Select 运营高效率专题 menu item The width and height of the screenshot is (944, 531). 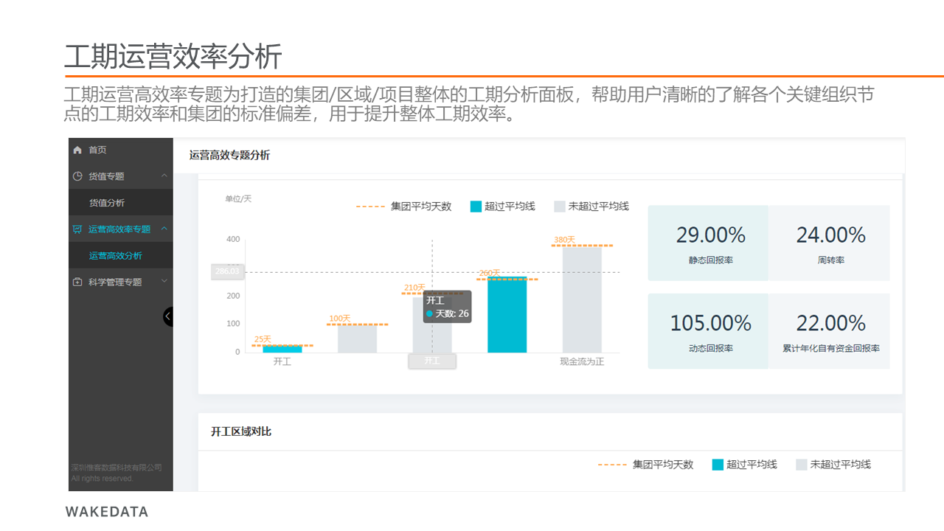[121, 229]
